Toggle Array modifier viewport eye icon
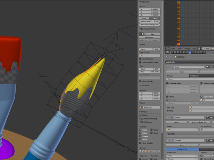Image resolution: width=214 pixels, height=160 pixels. click(x=211, y=67)
